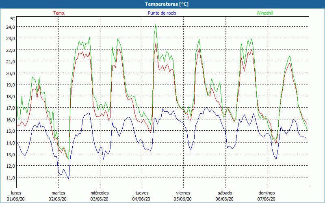The height and width of the screenshot is (203, 325).
Task: Click the 'sábado' day label
Action: click(225, 193)
